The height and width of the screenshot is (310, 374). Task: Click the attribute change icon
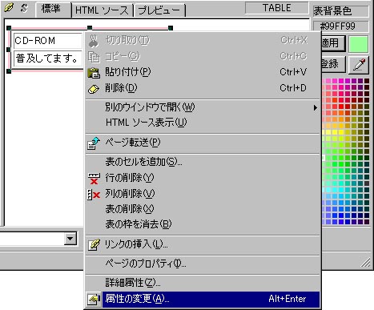(94, 300)
